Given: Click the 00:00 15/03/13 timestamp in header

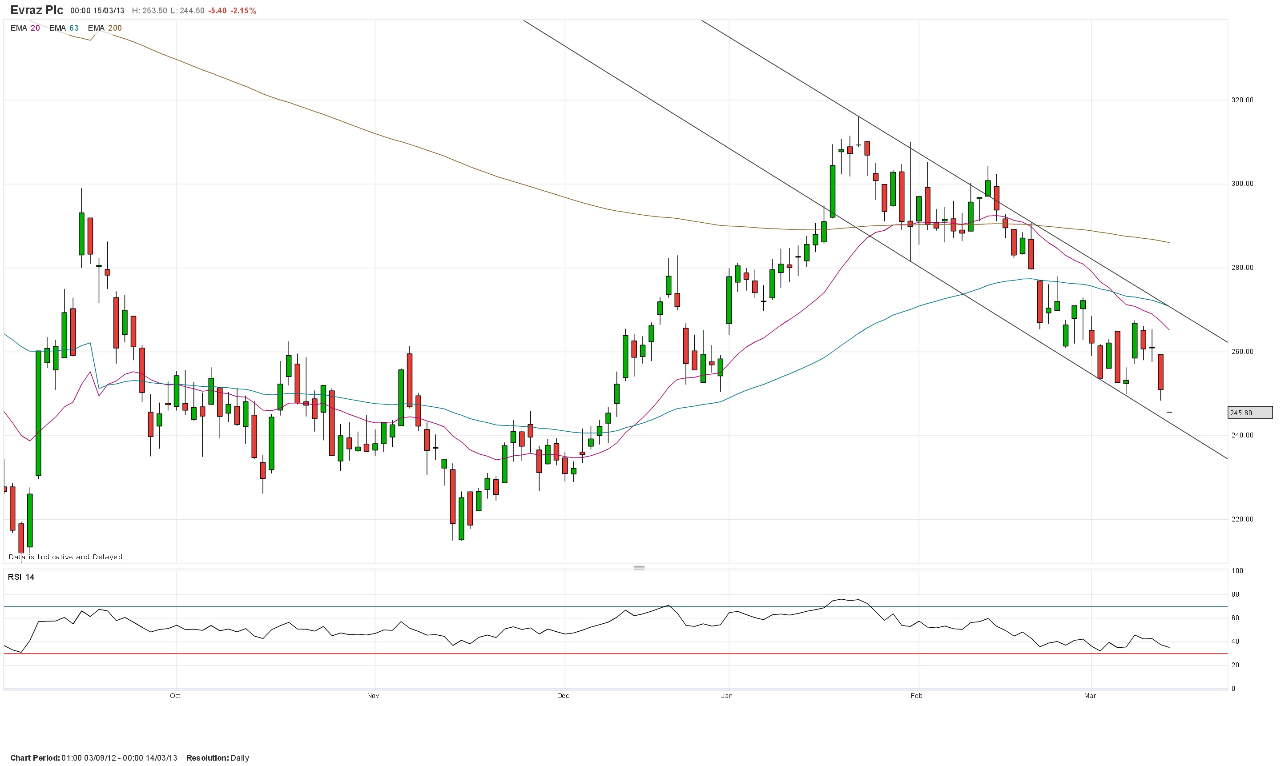Looking at the screenshot, I should pyautogui.click(x=97, y=11).
